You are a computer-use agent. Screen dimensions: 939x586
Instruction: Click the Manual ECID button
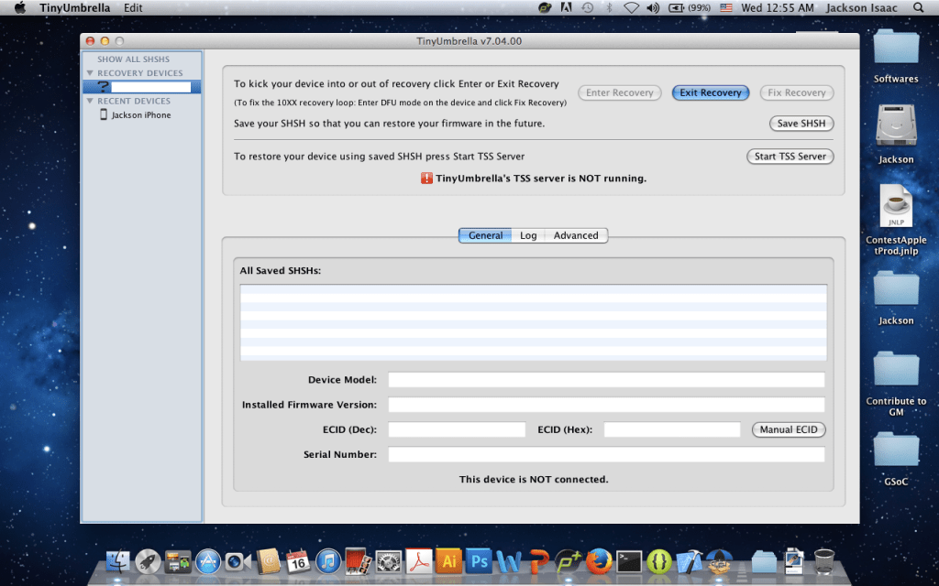(789, 430)
